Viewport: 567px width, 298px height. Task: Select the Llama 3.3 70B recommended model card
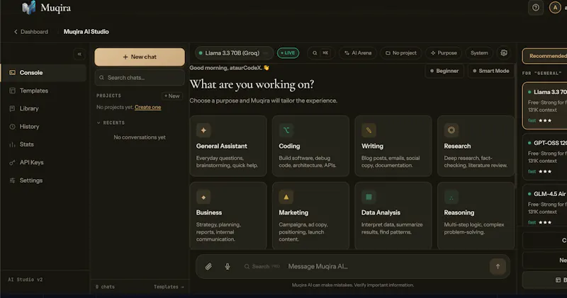544,106
